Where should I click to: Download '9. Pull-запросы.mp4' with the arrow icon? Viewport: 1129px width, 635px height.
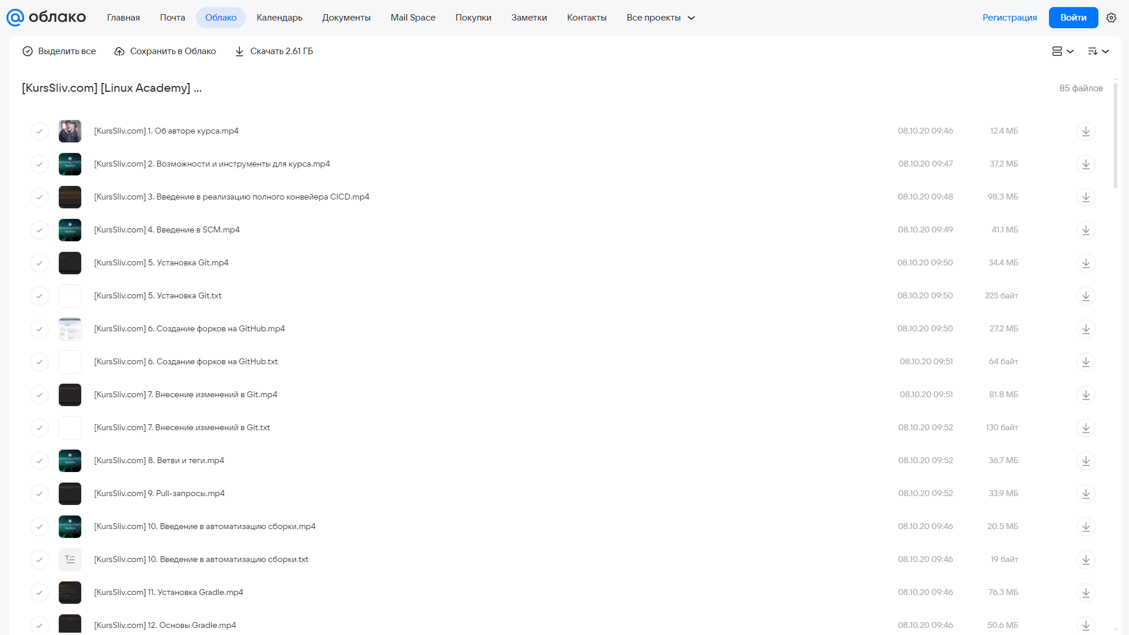click(1085, 494)
